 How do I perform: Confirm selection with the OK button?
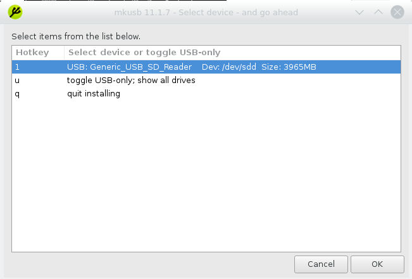coord(377,264)
